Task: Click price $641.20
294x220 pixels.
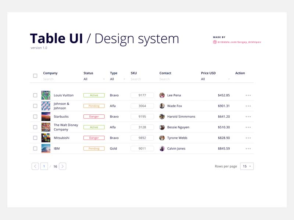Action: 224,117
